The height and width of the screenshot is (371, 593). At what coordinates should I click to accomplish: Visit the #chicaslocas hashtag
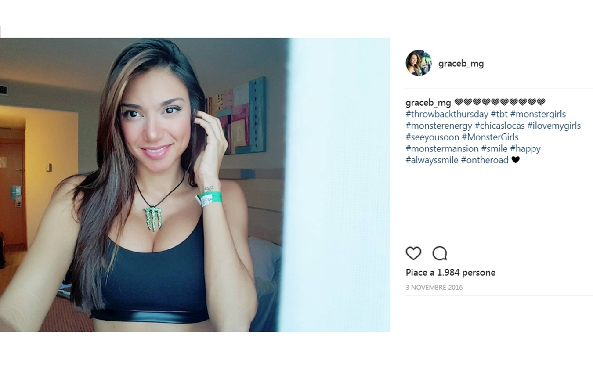coord(499,126)
